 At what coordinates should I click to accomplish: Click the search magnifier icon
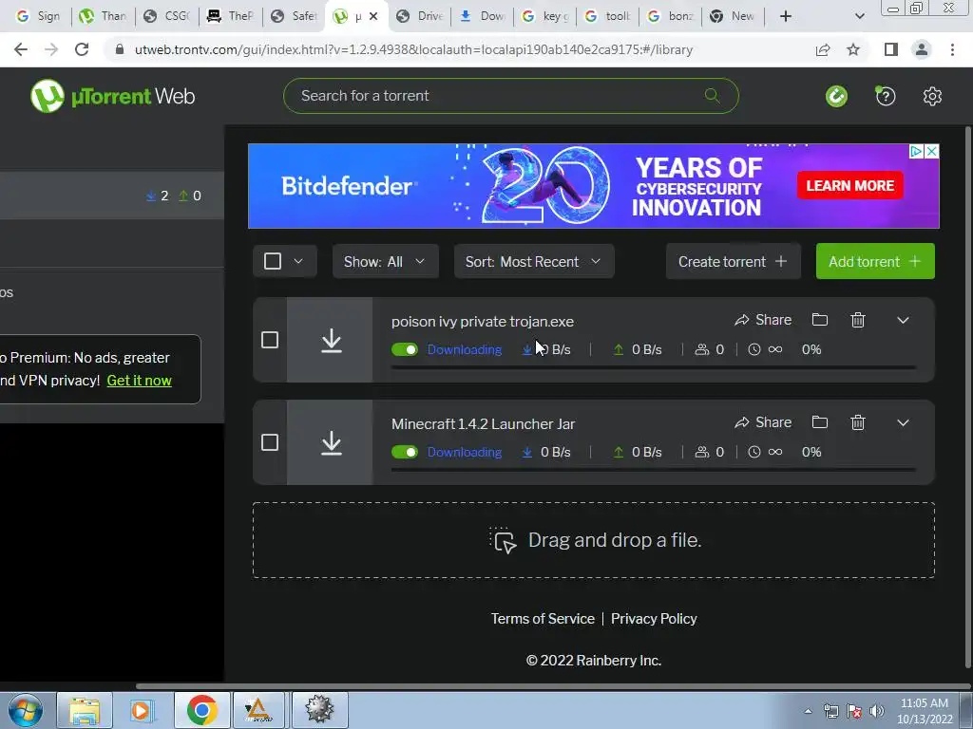point(713,96)
